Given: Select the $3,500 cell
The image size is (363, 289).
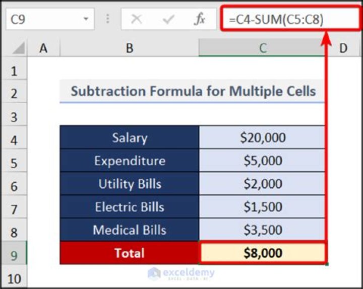Looking at the screenshot, I should click(x=262, y=230).
